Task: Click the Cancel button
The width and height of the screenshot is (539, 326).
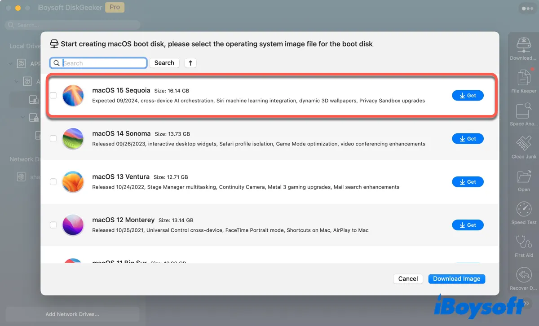Action: tap(408, 278)
